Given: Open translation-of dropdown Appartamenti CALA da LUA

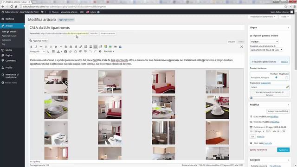Looking at the screenshot, I should point(266,50).
